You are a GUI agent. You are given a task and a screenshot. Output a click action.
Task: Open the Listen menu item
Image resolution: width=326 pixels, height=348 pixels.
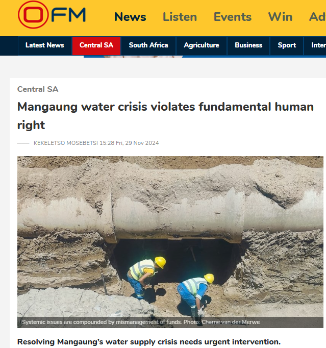tap(180, 17)
